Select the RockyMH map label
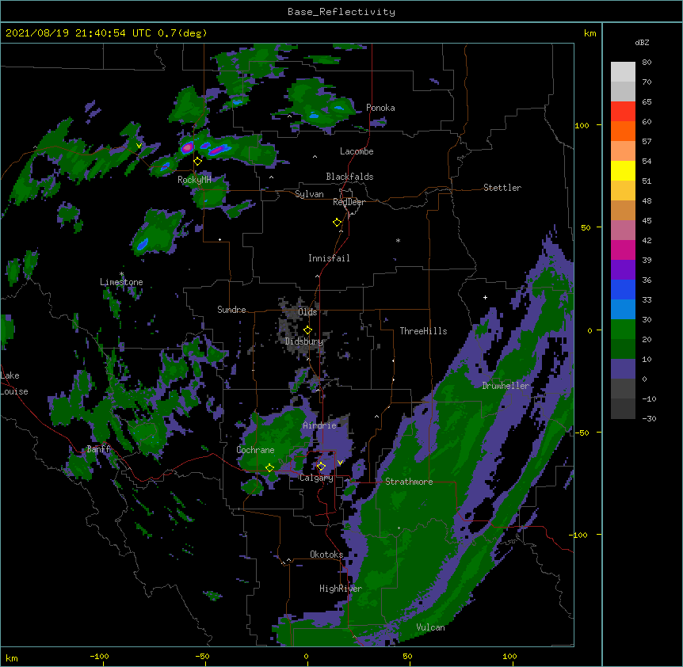Viewport: 683px width, 667px height. pyautogui.click(x=194, y=180)
